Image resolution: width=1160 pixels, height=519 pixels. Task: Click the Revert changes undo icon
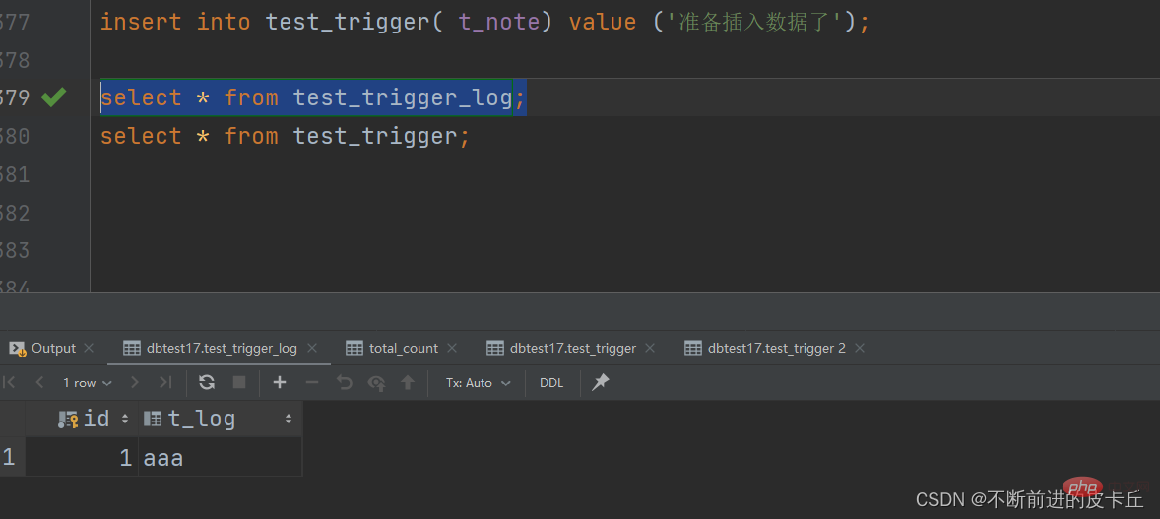344,382
